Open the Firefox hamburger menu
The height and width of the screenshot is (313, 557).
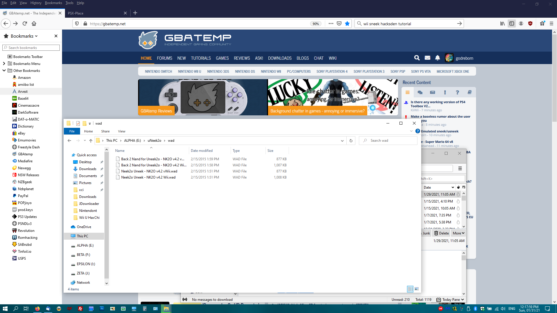[551, 23]
